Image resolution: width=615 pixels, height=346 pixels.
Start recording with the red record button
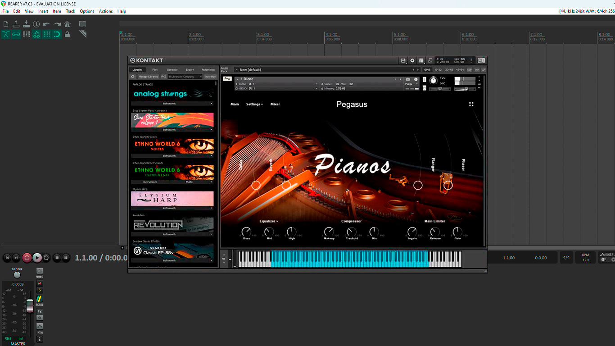click(x=27, y=258)
